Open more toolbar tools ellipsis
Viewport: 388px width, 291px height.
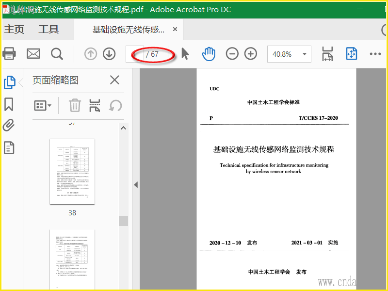(375, 54)
